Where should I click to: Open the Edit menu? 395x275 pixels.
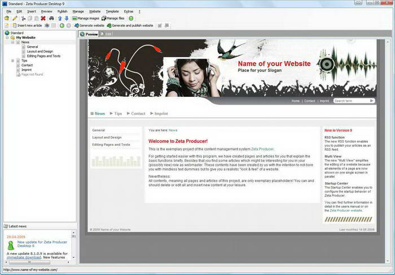click(19, 12)
